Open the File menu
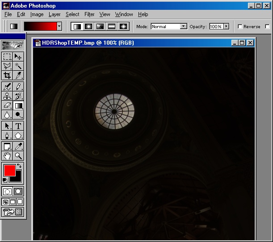 click(8, 14)
